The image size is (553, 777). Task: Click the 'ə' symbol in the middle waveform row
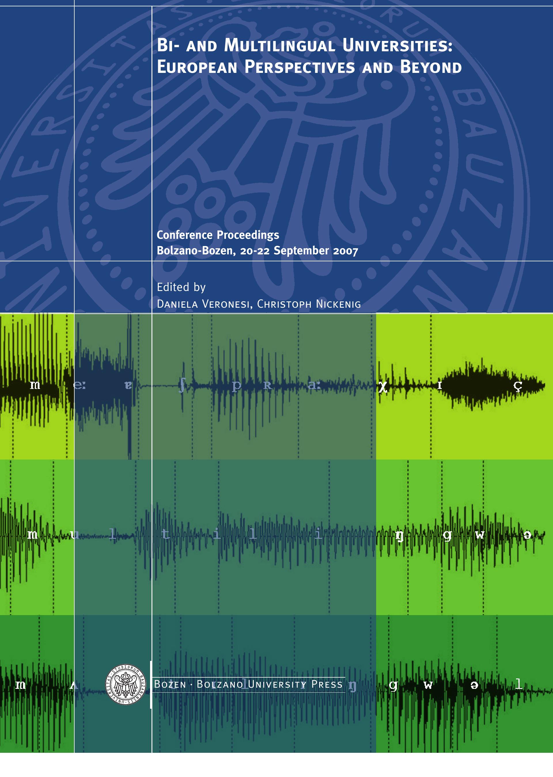tap(527, 535)
